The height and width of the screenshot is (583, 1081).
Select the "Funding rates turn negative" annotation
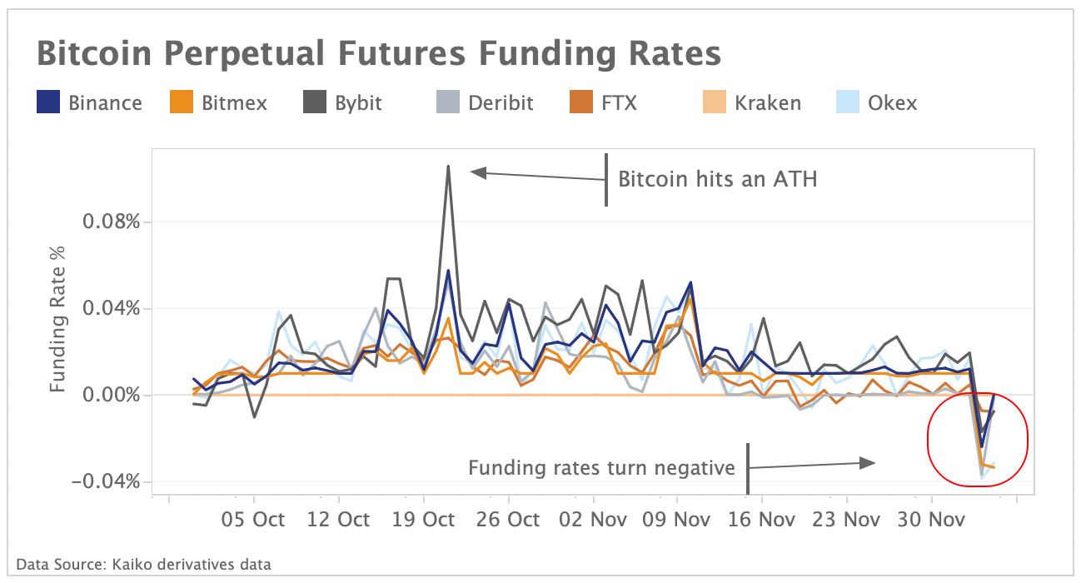point(601,467)
